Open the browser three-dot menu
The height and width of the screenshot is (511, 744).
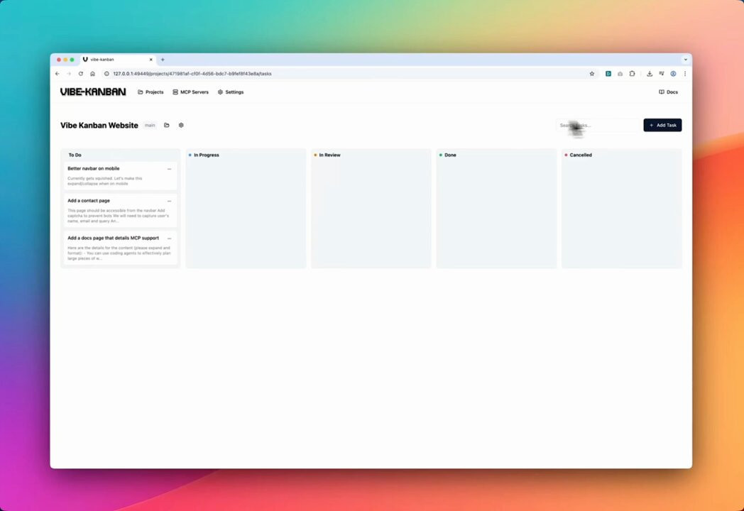point(684,74)
